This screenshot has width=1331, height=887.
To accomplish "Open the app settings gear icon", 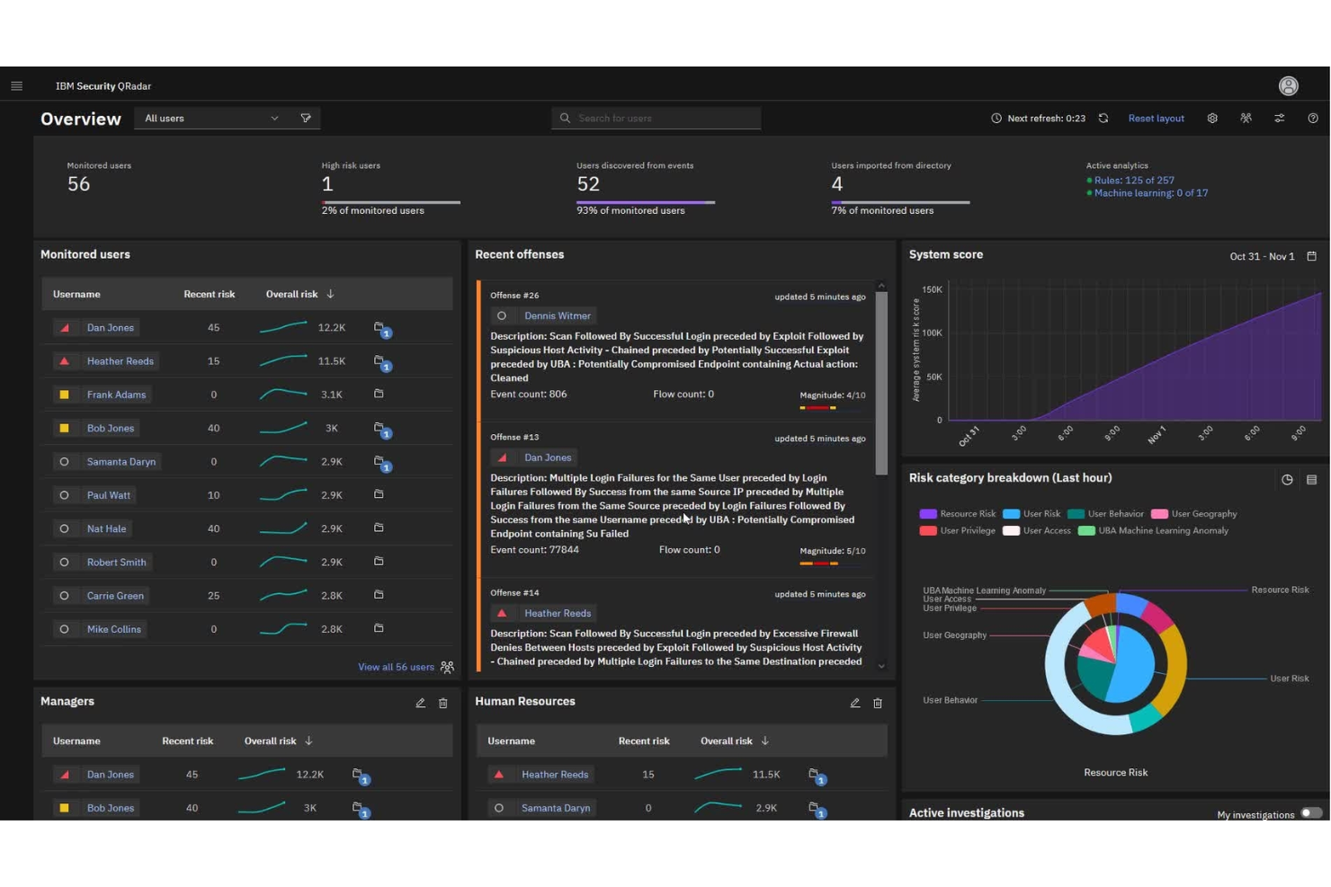I will tap(1211, 118).
